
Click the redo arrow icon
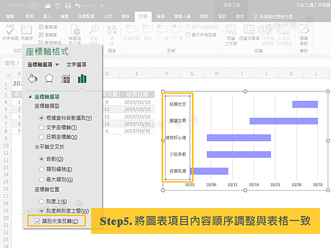90,6
